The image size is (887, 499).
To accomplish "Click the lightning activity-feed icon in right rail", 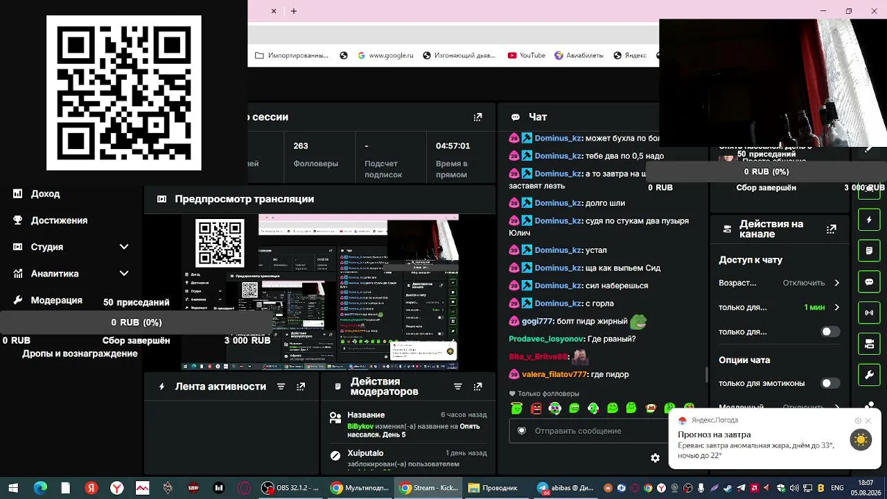I will point(869,220).
